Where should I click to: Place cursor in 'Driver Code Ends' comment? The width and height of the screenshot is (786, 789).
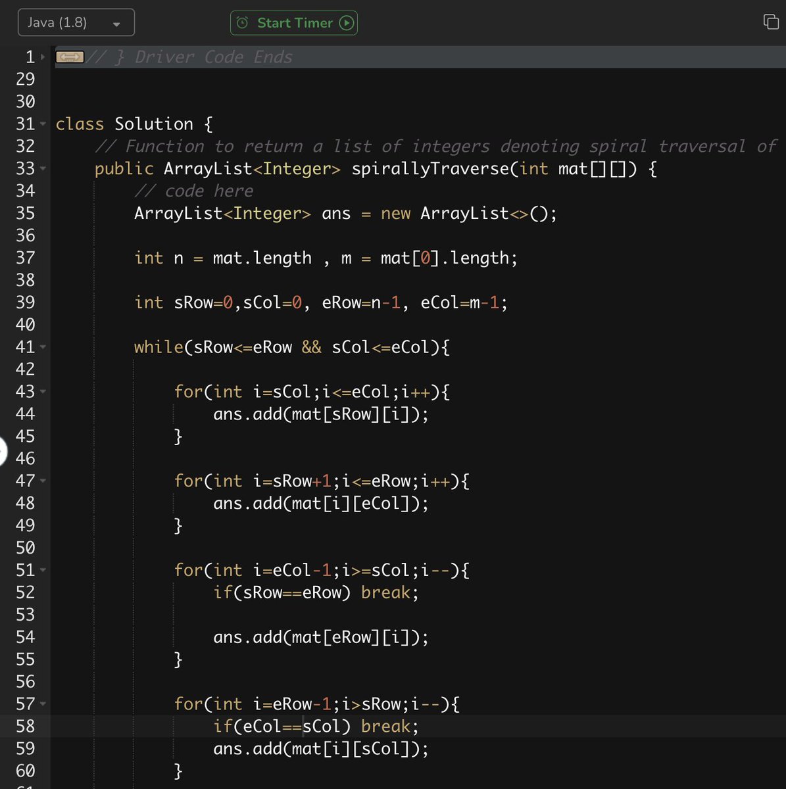coord(213,57)
